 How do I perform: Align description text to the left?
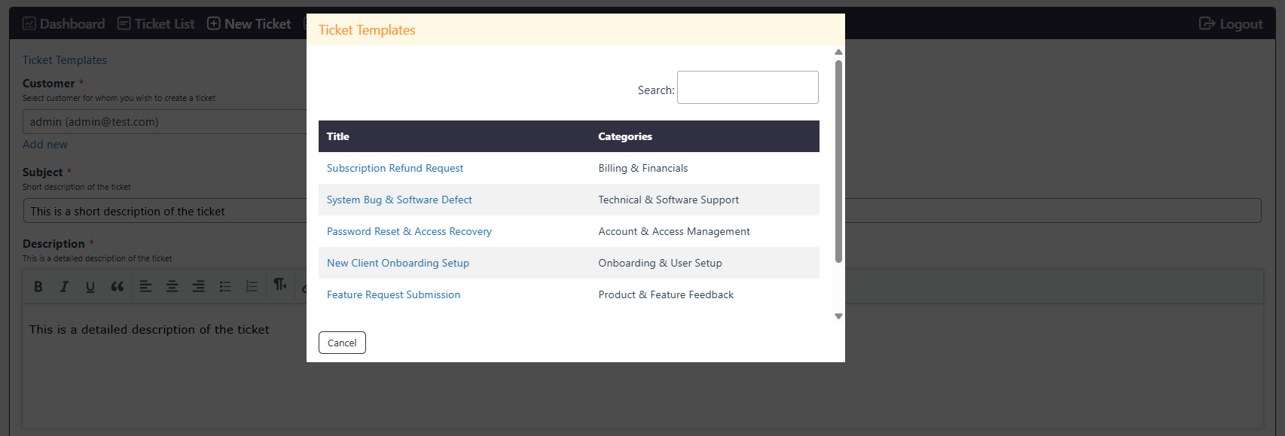[x=146, y=286]
